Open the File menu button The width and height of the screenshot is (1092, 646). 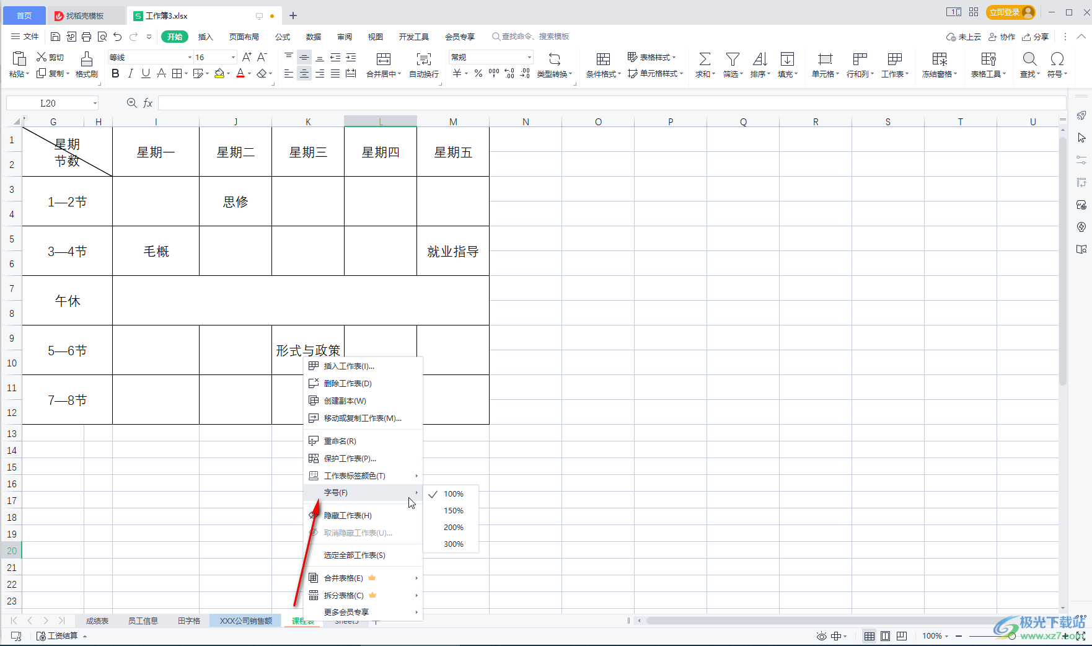25,37
